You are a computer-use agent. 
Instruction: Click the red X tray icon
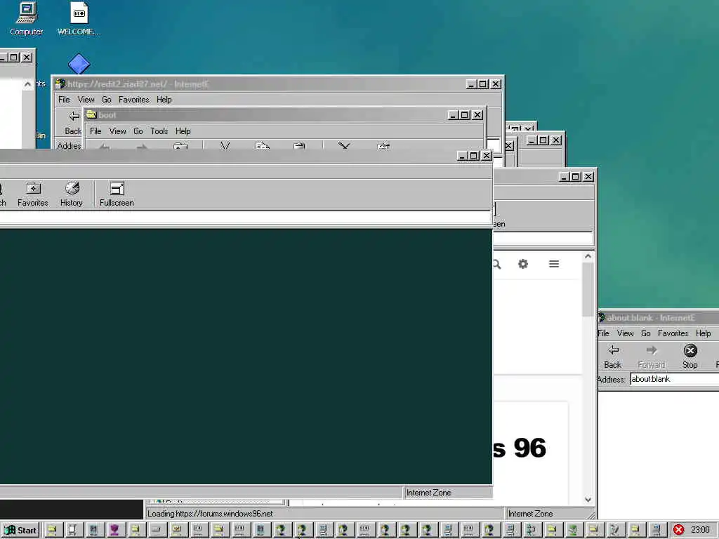tap(679, 529)
